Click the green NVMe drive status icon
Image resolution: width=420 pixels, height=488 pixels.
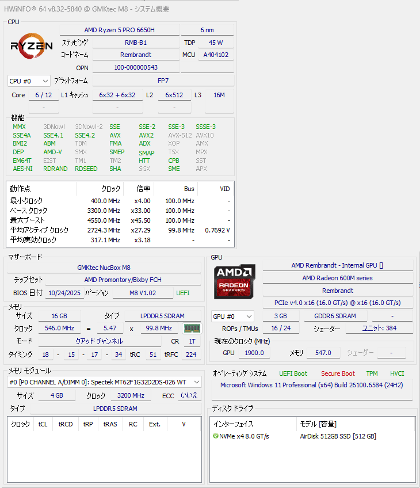(215, 436)
